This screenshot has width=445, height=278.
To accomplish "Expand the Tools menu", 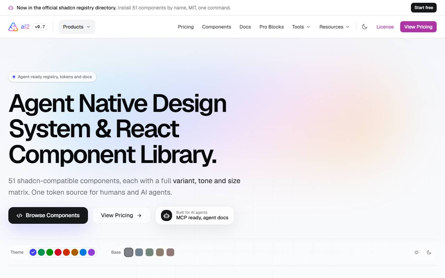I will coord(301,27).
